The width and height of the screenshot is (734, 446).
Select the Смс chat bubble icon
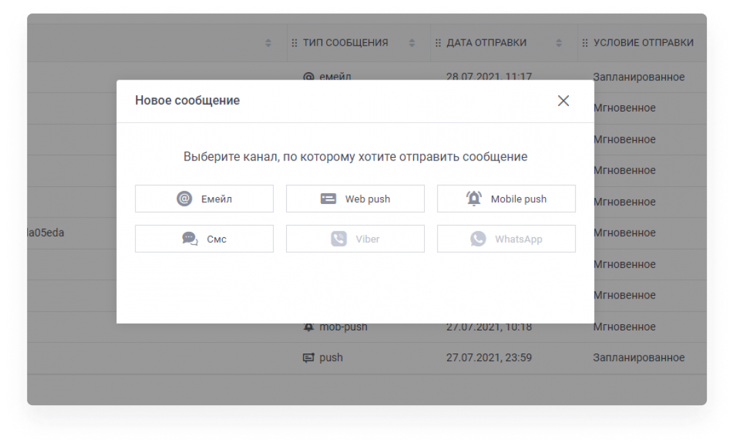[190, 239]
